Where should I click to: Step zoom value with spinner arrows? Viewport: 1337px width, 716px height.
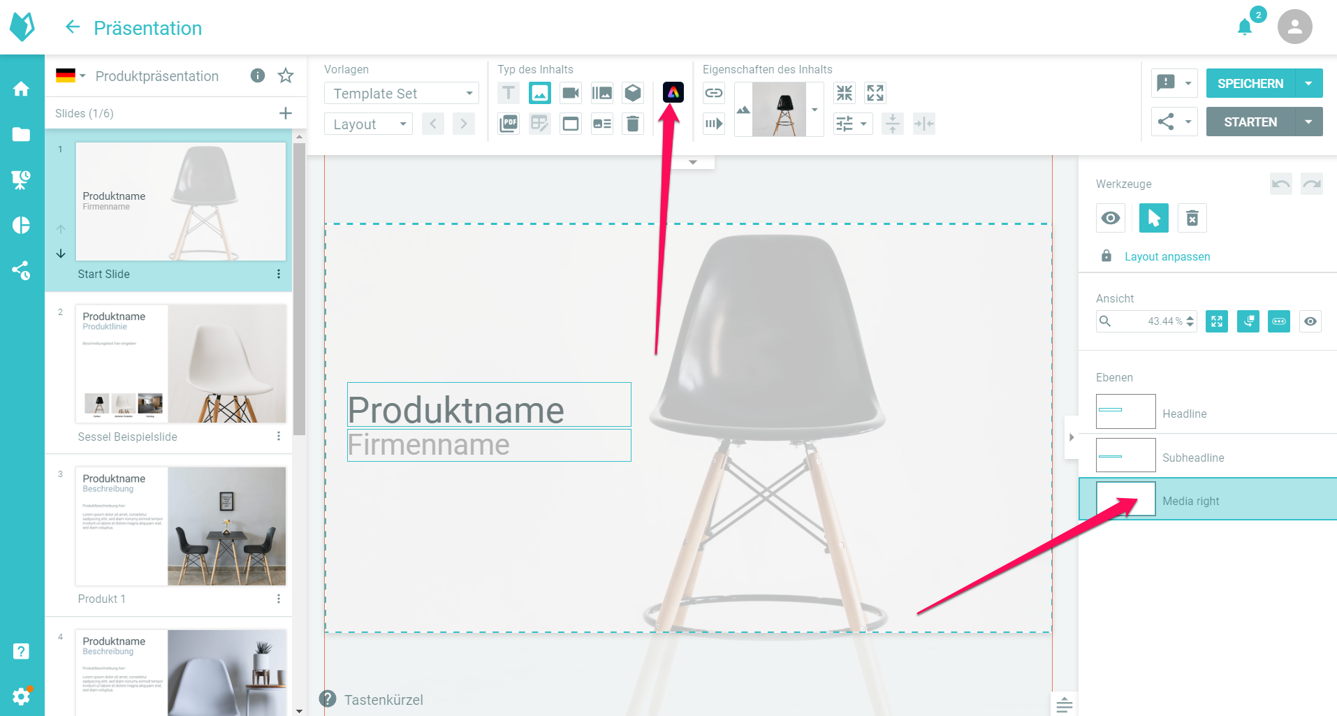click(1190, 321)
